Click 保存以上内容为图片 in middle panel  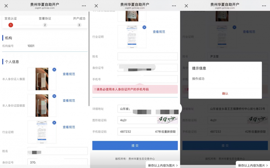click(163, 165)
